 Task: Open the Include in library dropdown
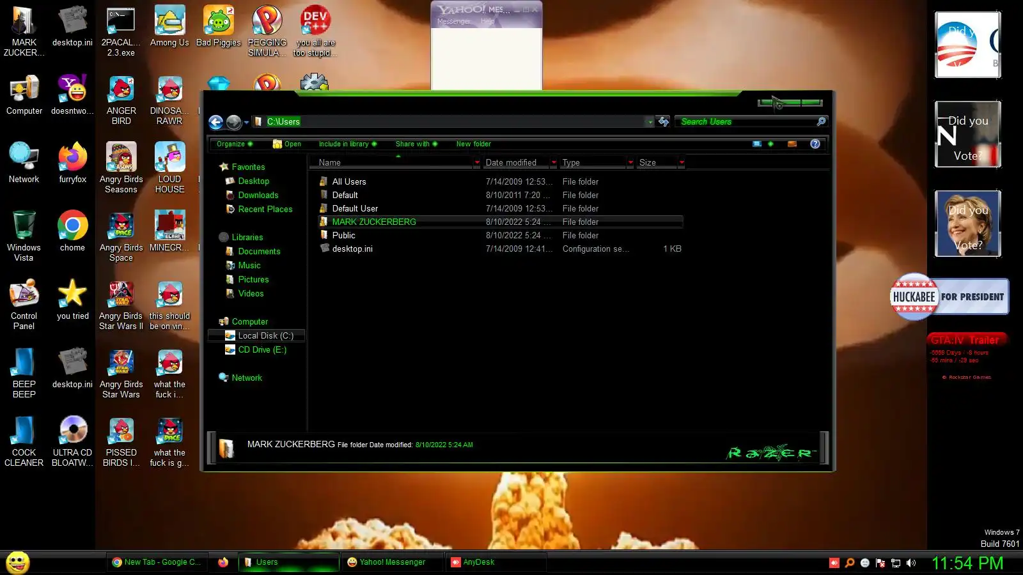click(x=348, y=144)
